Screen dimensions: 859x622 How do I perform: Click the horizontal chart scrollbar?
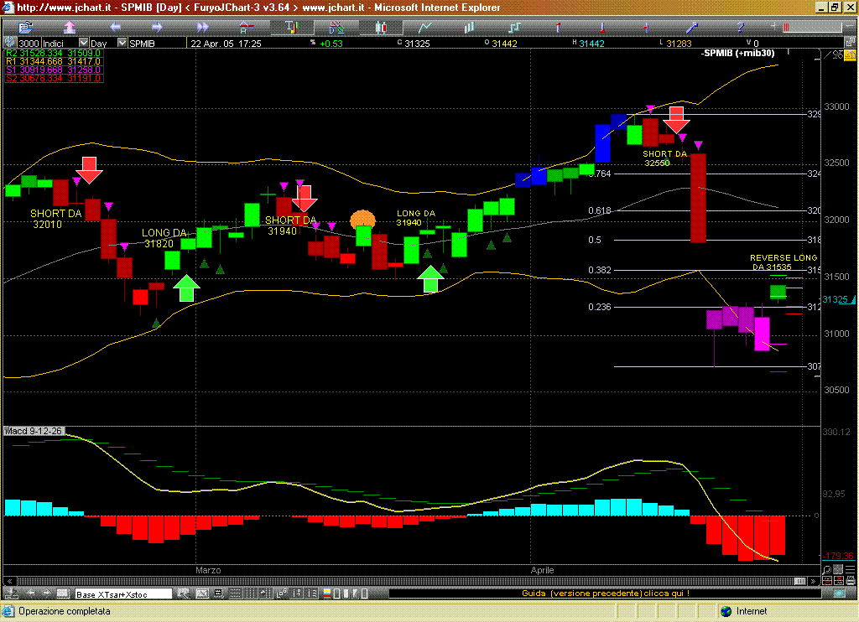point(403,581)
